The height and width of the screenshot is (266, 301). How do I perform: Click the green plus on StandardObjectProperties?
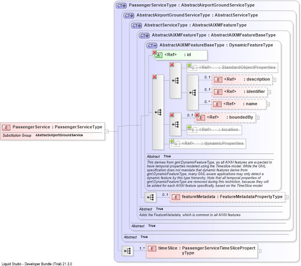[x=189, y=65]
